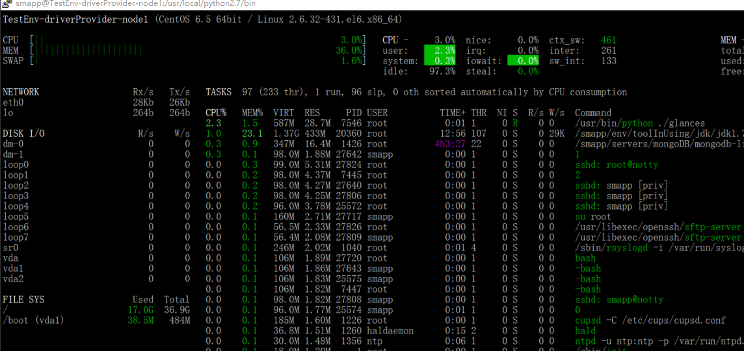This screenshot has width=744, height=351.
Task: Select the /boot used value 38.5M
Action: [x=141, y=321]
